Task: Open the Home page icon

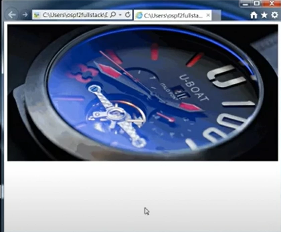Action: click(254, 15)
